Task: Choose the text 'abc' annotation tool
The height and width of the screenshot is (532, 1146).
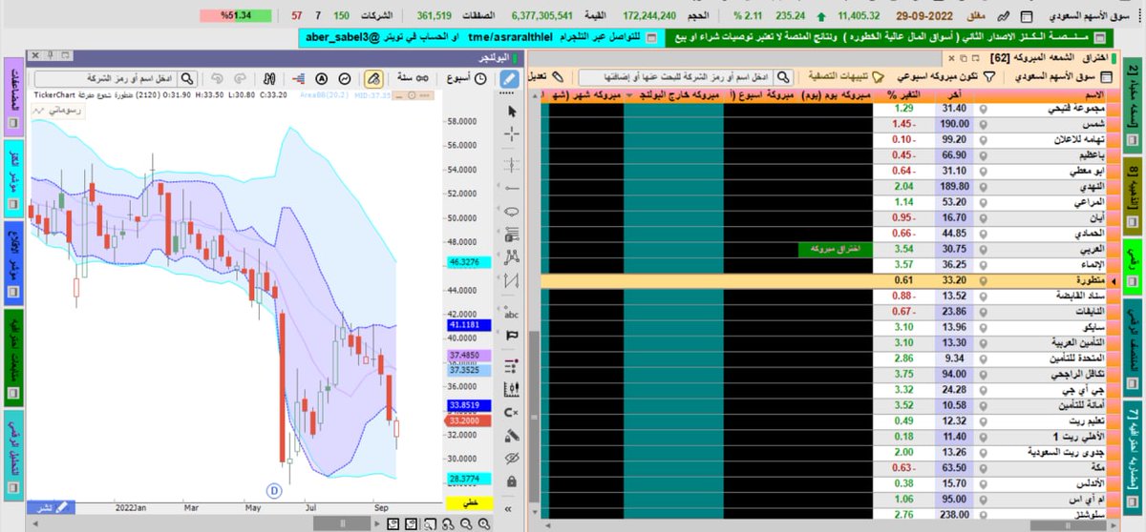Action: (511, 314)
